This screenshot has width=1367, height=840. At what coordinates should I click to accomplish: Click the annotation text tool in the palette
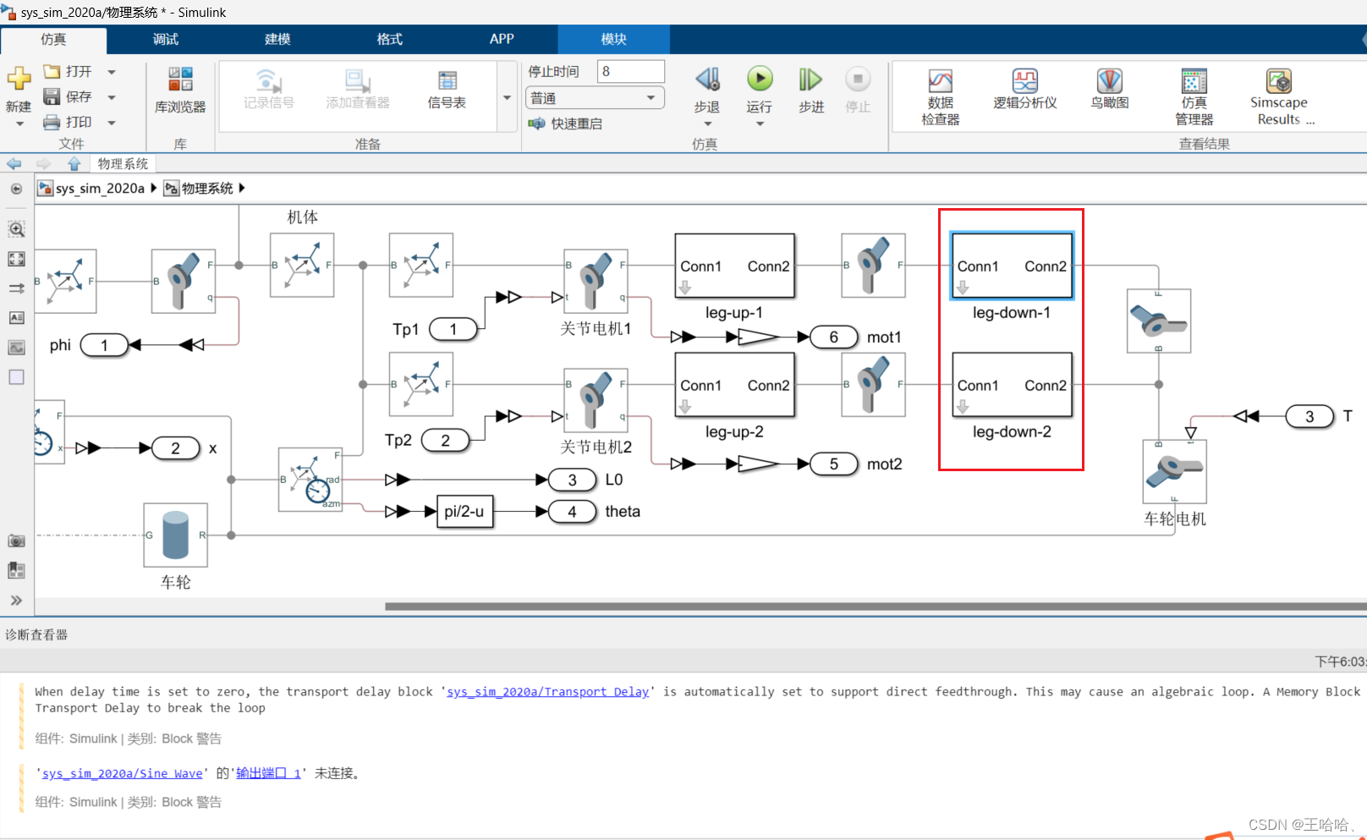(16, 318)
